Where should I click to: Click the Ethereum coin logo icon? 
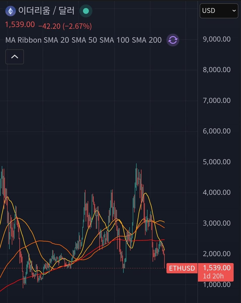(x=11, y=11)
